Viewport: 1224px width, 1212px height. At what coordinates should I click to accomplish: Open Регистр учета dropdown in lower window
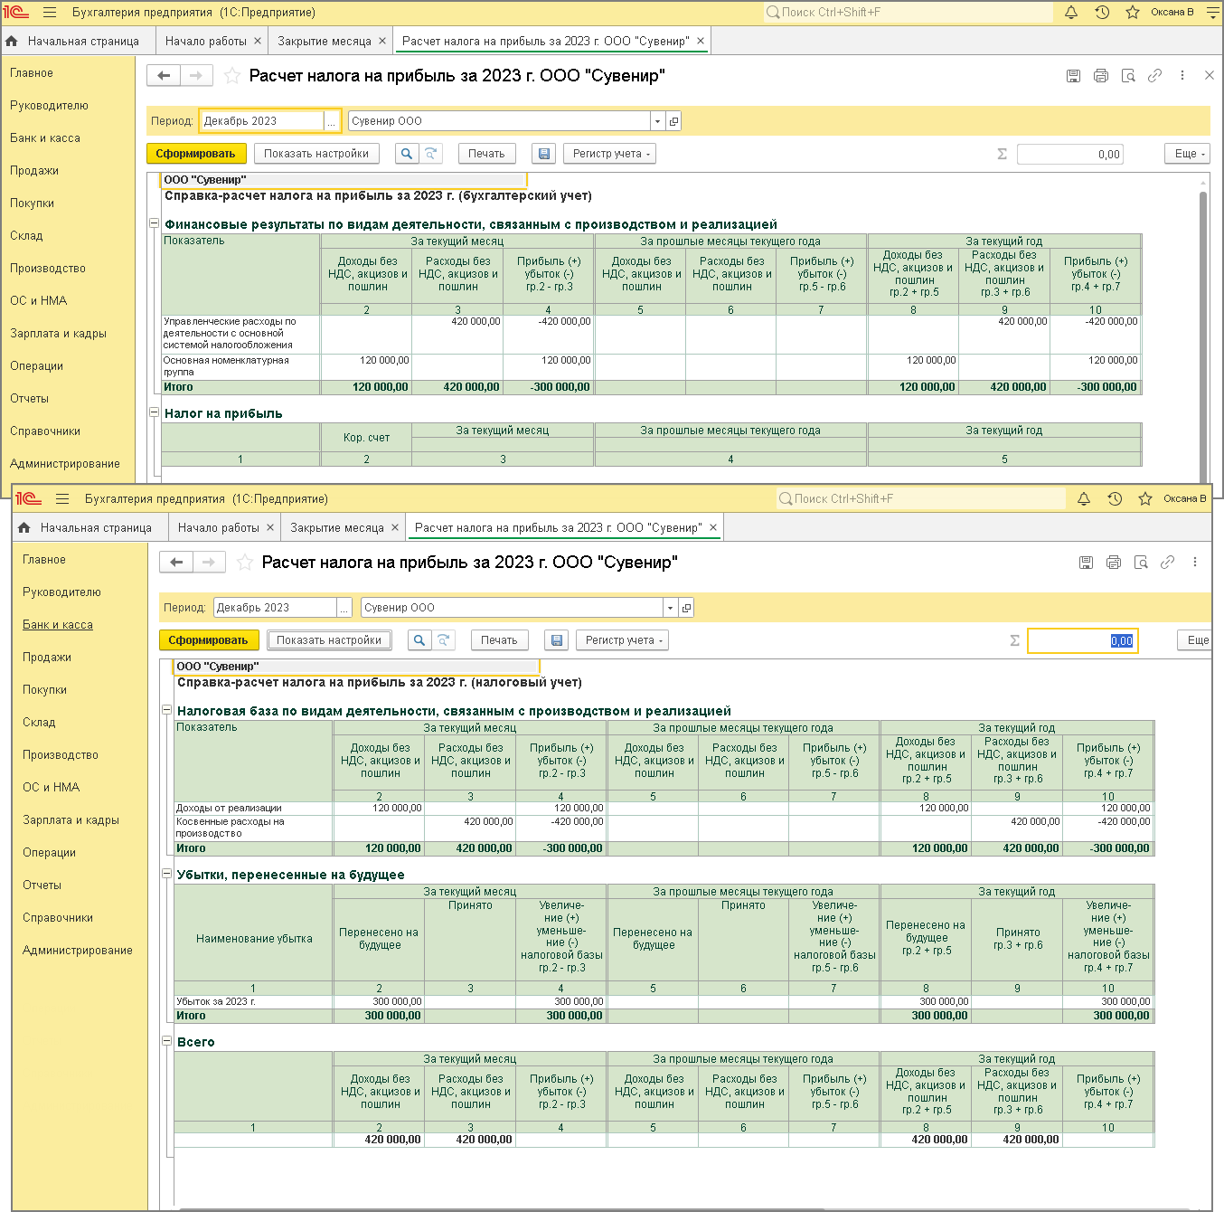coord(624,640)
